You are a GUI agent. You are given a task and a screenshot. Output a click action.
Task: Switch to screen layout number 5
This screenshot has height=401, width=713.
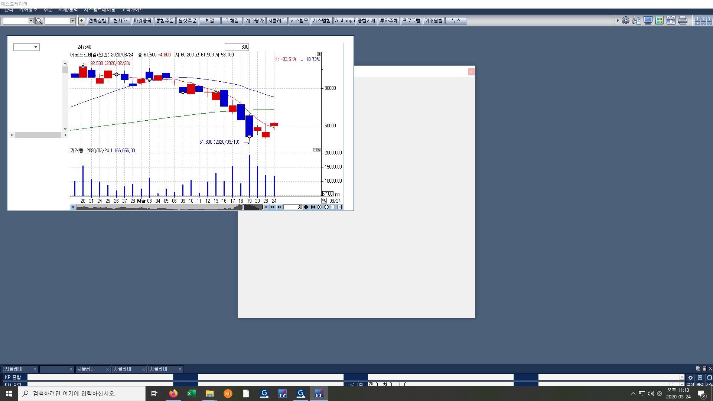tap(703, 23)
